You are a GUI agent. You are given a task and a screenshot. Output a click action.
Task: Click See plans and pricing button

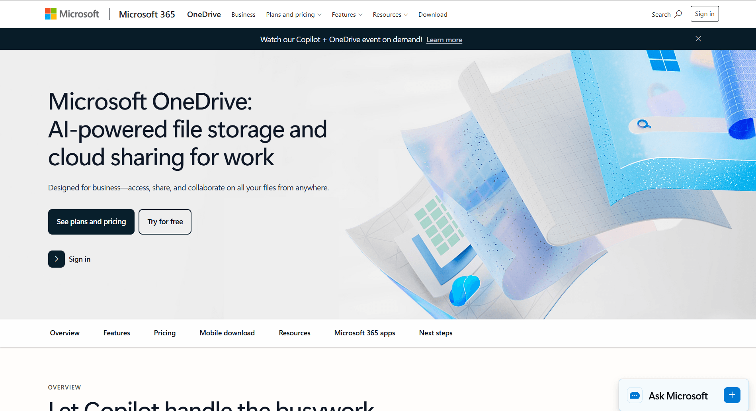91,222
